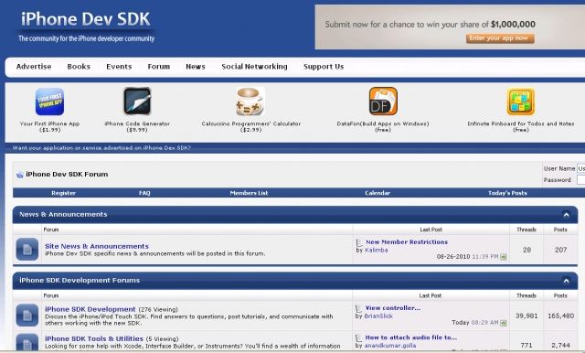
Task: View Today's Posts
Action: tap(507, 193)
